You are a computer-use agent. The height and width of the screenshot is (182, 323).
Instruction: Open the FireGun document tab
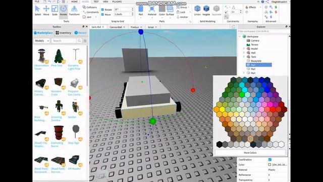point(135,27)
